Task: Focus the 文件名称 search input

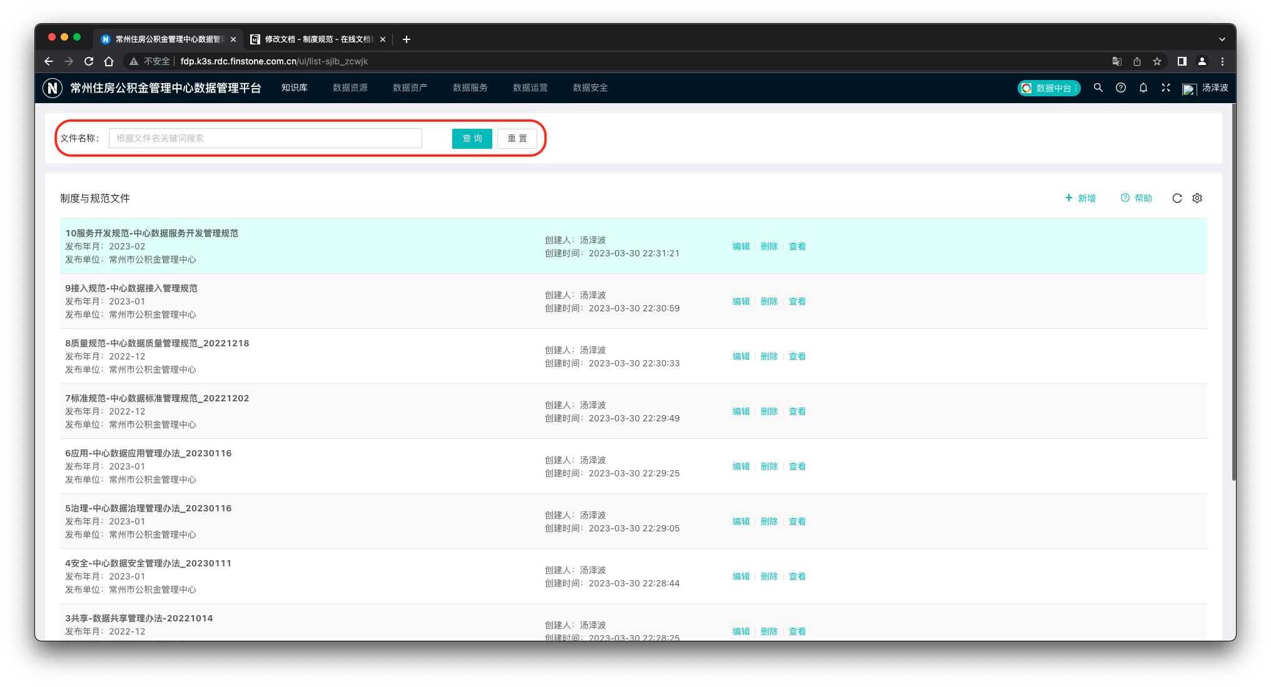Action: coord(265,139)
